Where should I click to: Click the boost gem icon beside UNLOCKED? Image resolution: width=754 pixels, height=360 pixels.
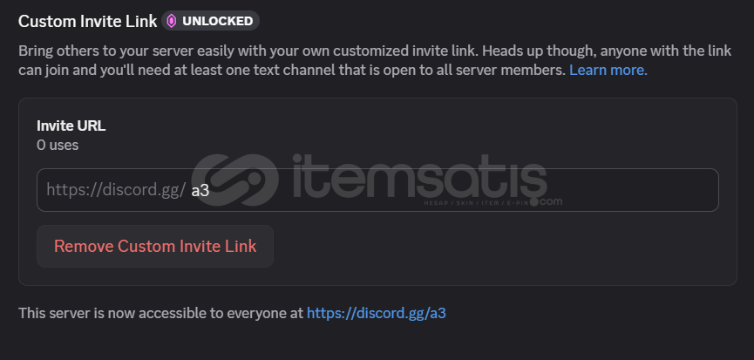[171, 20]
